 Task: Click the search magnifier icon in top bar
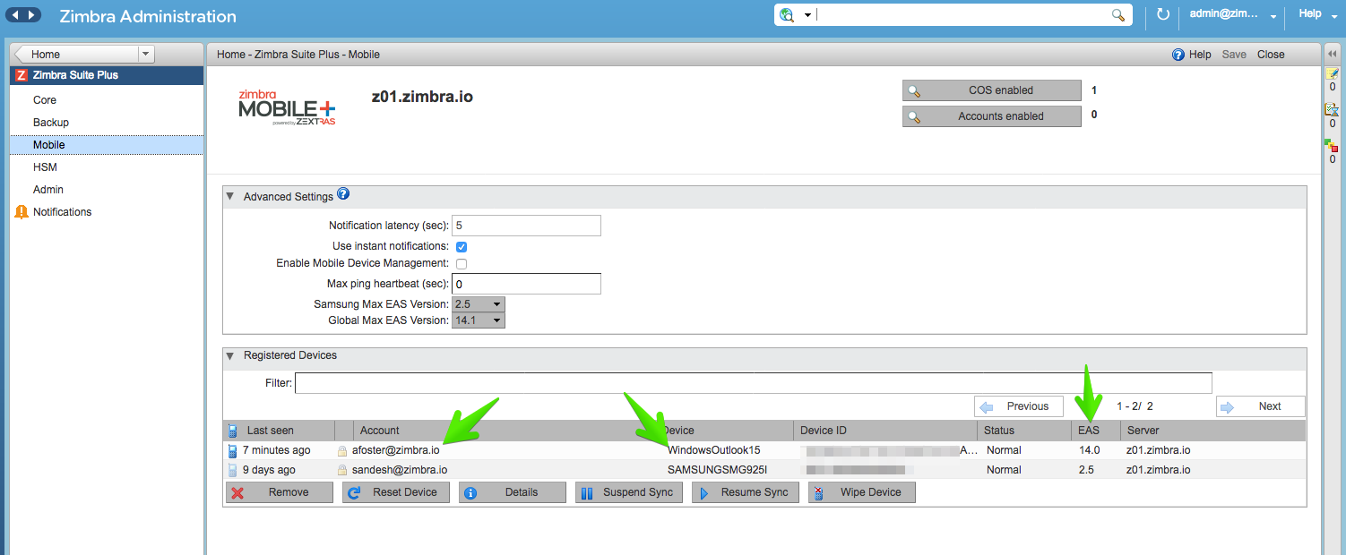[x=1118, y=15]
